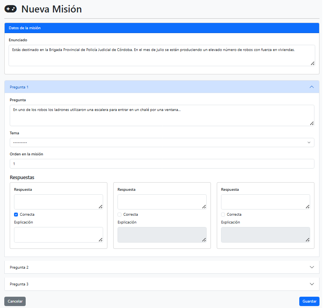
Task: Click the Orden en la misión field
Action: [x=161, y=164]
